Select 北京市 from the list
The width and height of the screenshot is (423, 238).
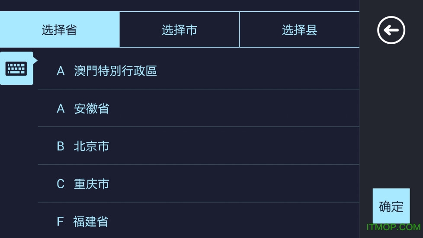point(92,146)
